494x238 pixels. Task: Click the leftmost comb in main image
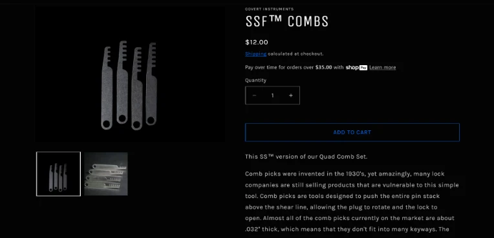pos(107,88)
